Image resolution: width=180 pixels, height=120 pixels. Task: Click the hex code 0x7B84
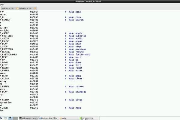[34, 73]
